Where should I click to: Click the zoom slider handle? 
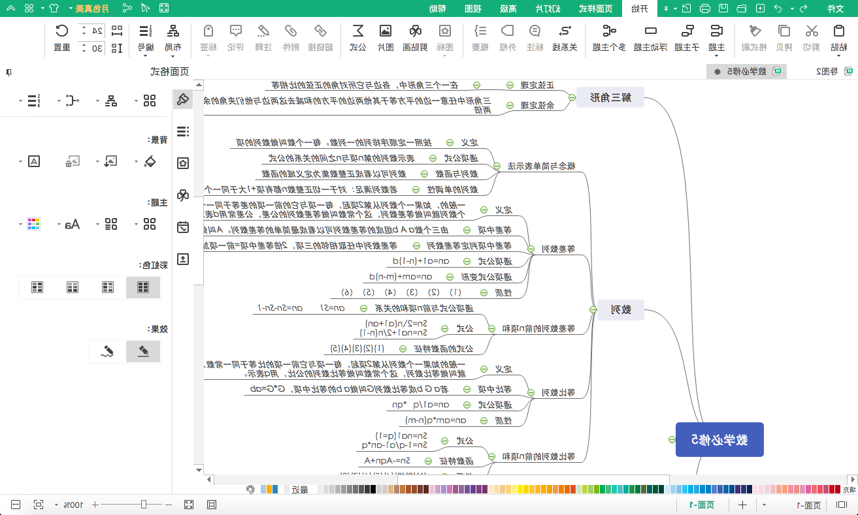144,505
